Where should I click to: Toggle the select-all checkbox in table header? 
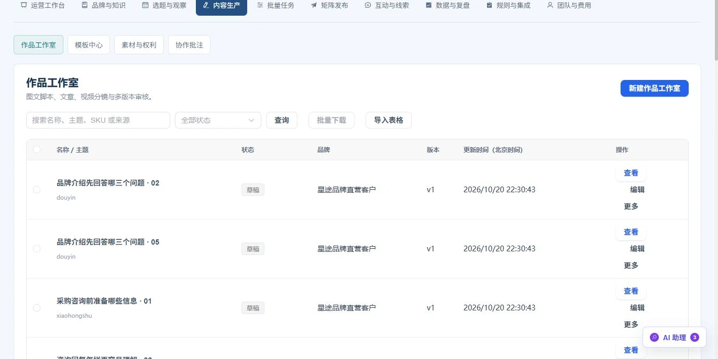tap(37, 149)
